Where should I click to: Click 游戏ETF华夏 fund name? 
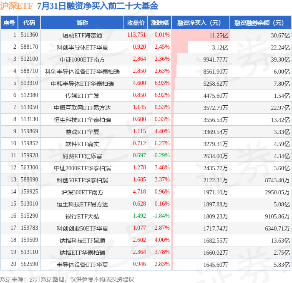pyautogui.click(x=82, y=132)
